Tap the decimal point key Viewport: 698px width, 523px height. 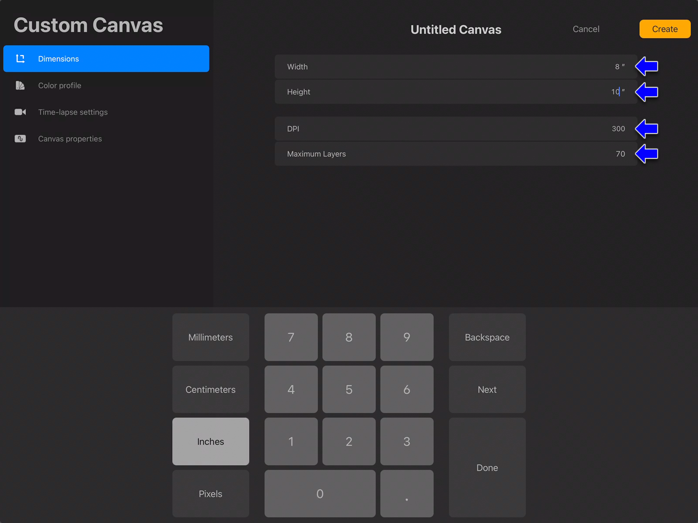point(407,494)
